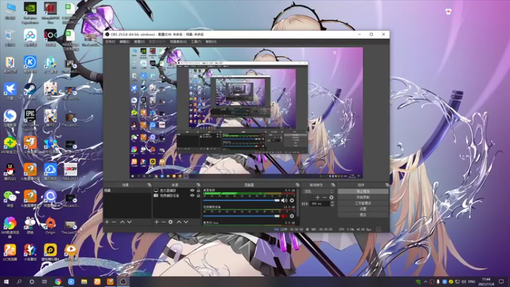
Task: Open the Help menu in OBS
Action: 211,41
